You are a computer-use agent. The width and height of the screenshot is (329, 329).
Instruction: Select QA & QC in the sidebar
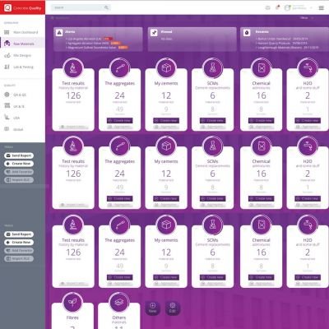[x=20, y=95]
